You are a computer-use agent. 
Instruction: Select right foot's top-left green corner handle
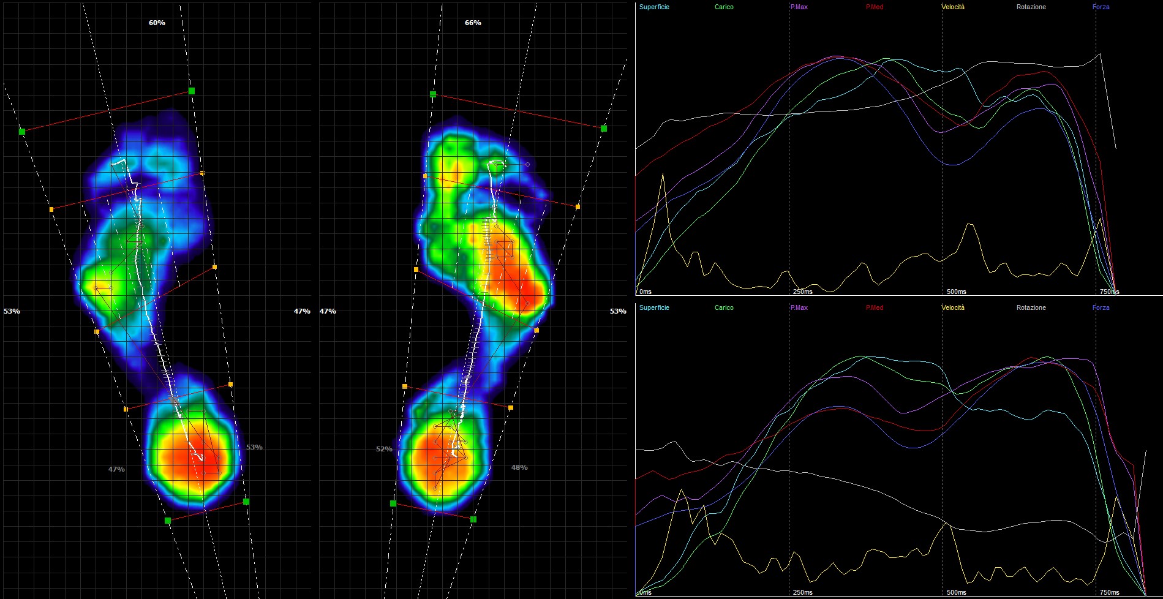coord(433,94)
